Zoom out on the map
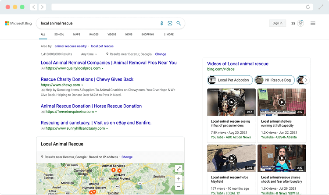Image resolution: width=329 pixels, height=195 pixels. pos(179,186)
